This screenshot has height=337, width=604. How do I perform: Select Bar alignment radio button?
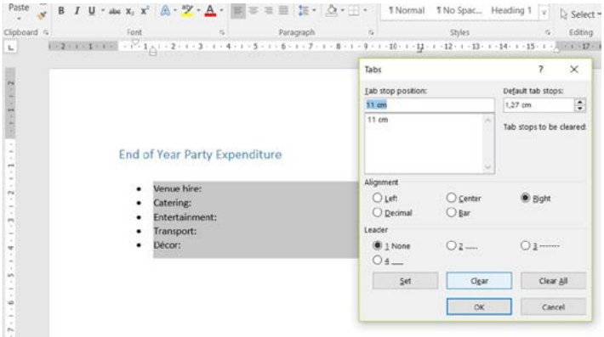[451, 212]
